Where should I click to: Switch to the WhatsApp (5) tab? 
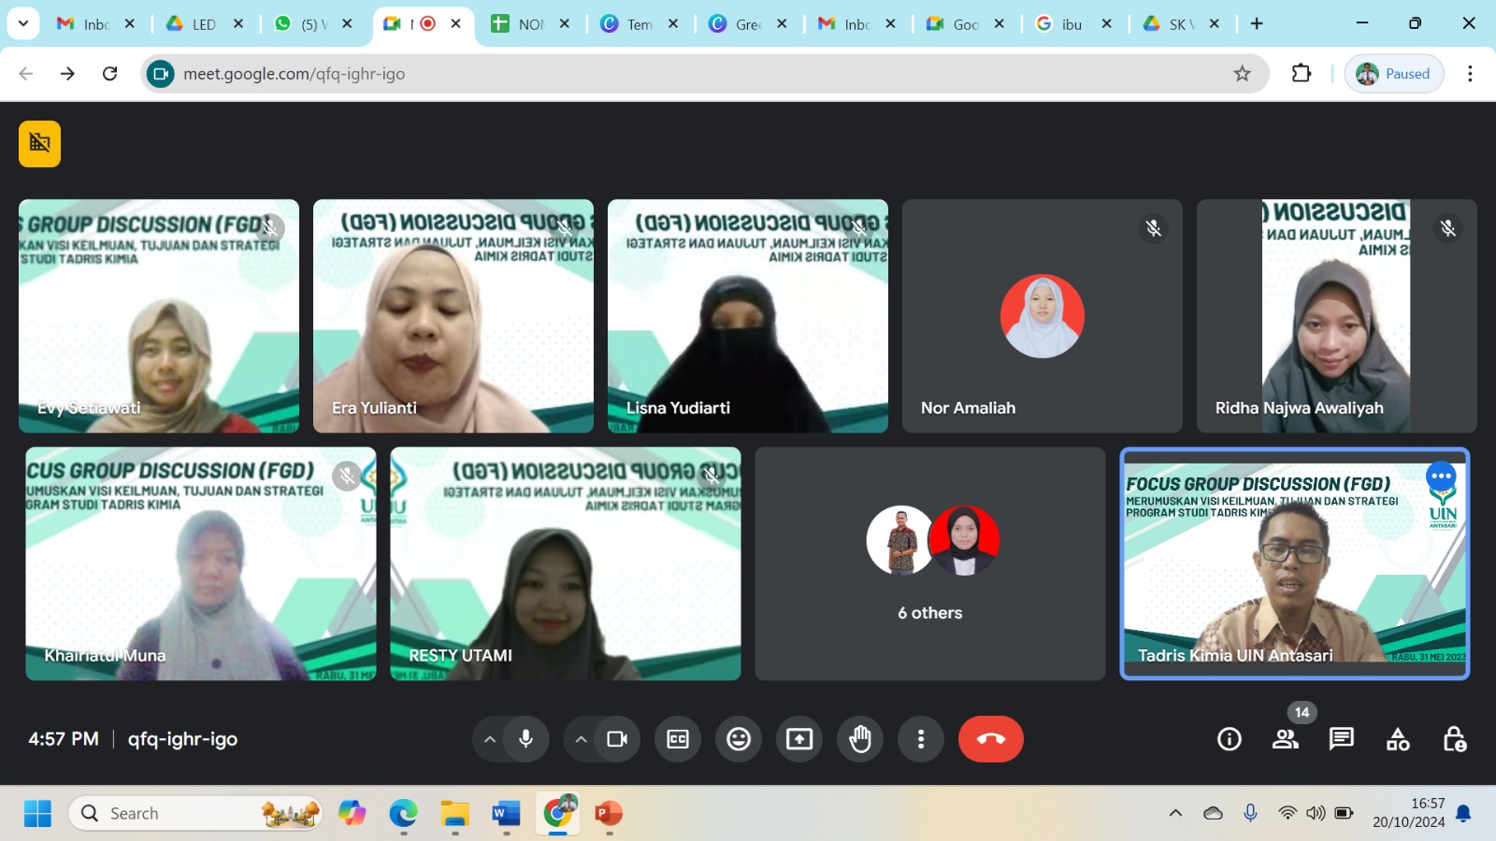click(x=314, y=24)
